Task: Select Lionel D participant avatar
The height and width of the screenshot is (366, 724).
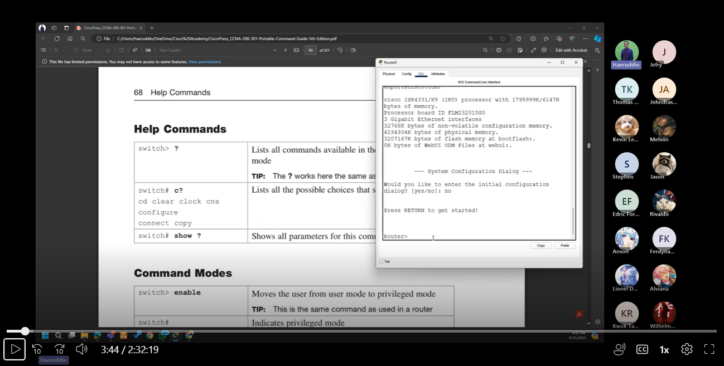Action: (x=627, y=276)
